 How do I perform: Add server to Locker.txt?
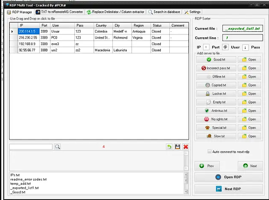coord(216,94)
